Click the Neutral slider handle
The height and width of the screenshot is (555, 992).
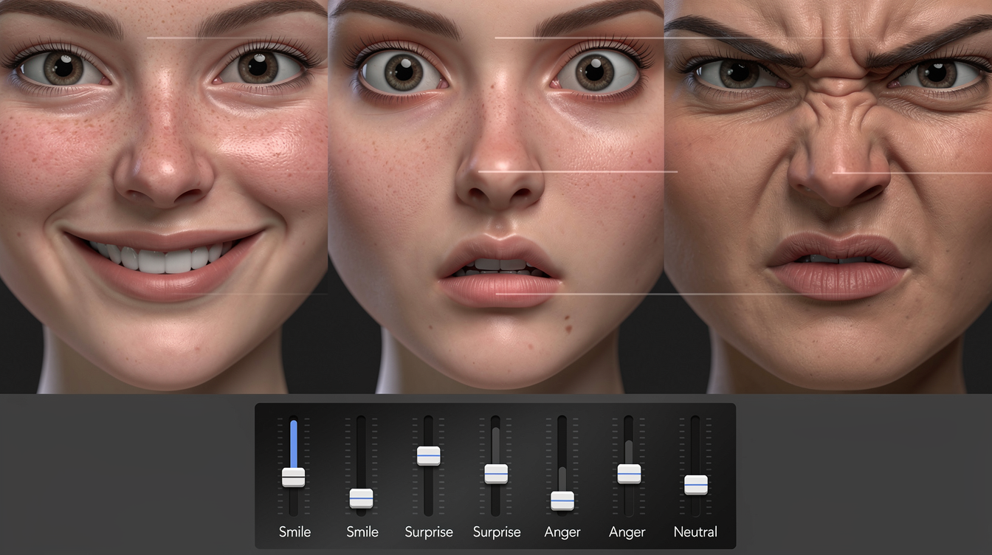(695, 485)
